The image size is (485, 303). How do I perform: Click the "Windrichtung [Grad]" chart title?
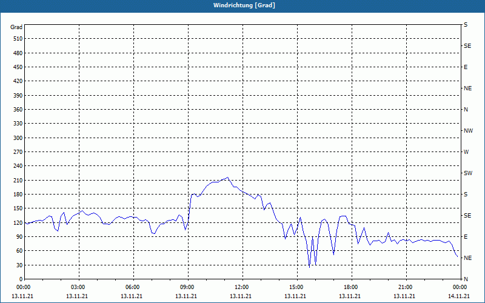pos(244,5)
